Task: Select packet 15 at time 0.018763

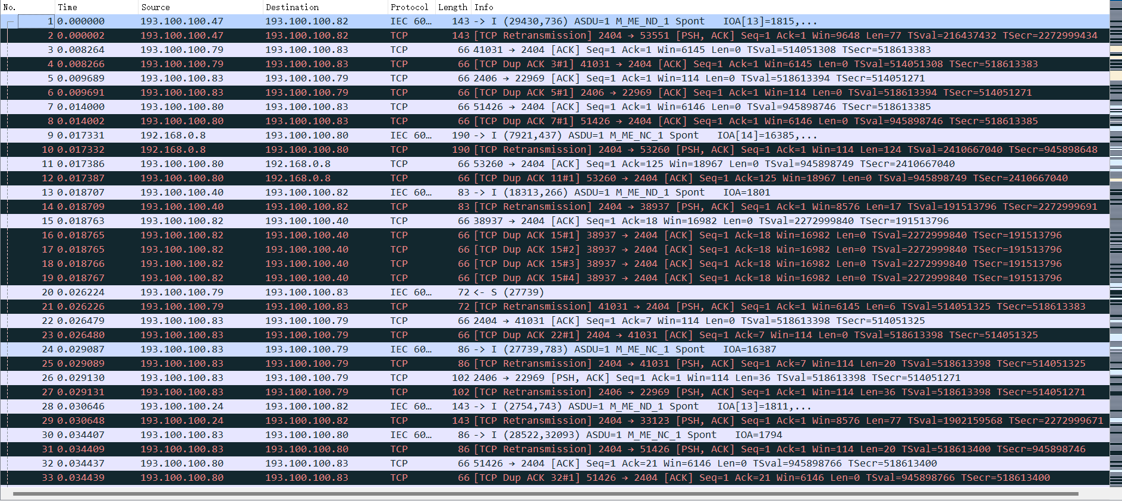Action: pyautogui.click(x=555, y=221)
